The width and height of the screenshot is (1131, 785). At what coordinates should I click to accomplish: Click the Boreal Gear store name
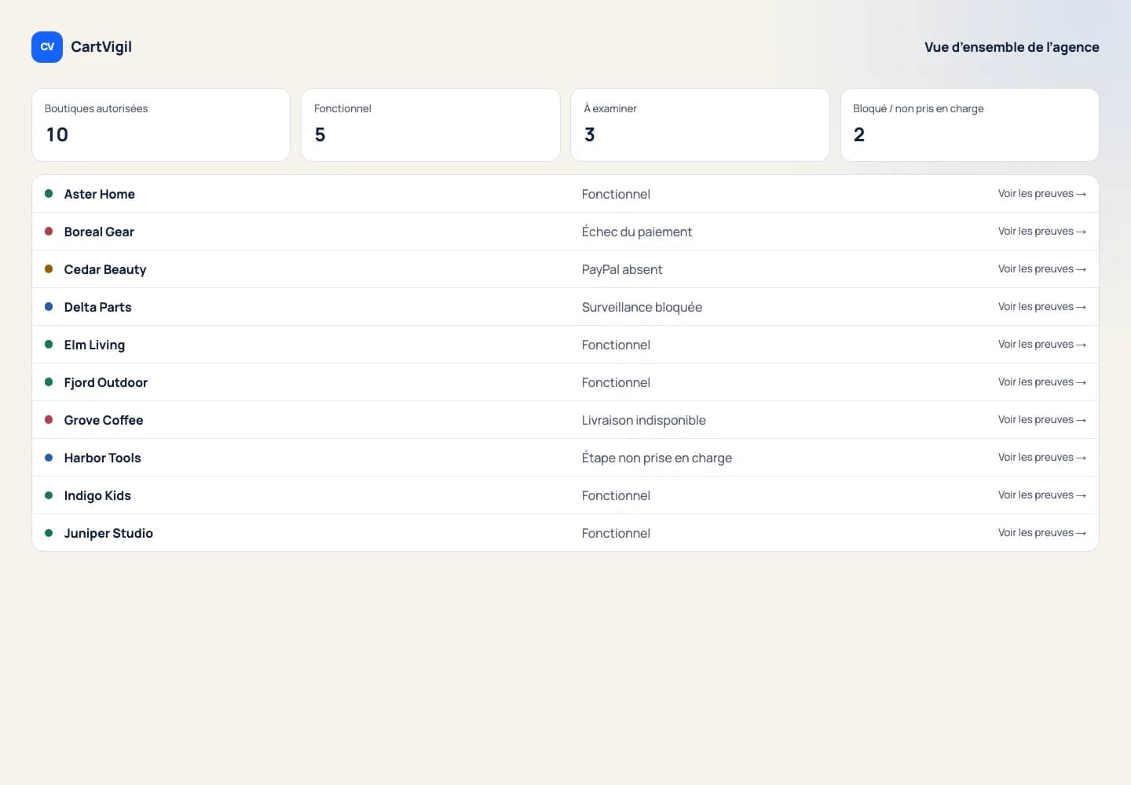[x=99, y=232]
